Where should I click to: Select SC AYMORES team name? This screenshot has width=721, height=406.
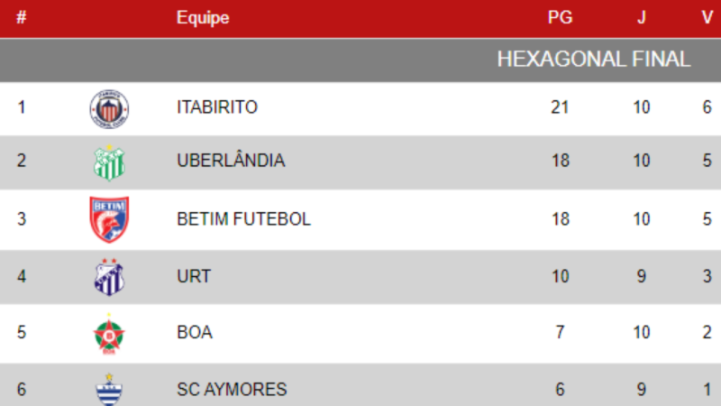click(x=232, y=390)
